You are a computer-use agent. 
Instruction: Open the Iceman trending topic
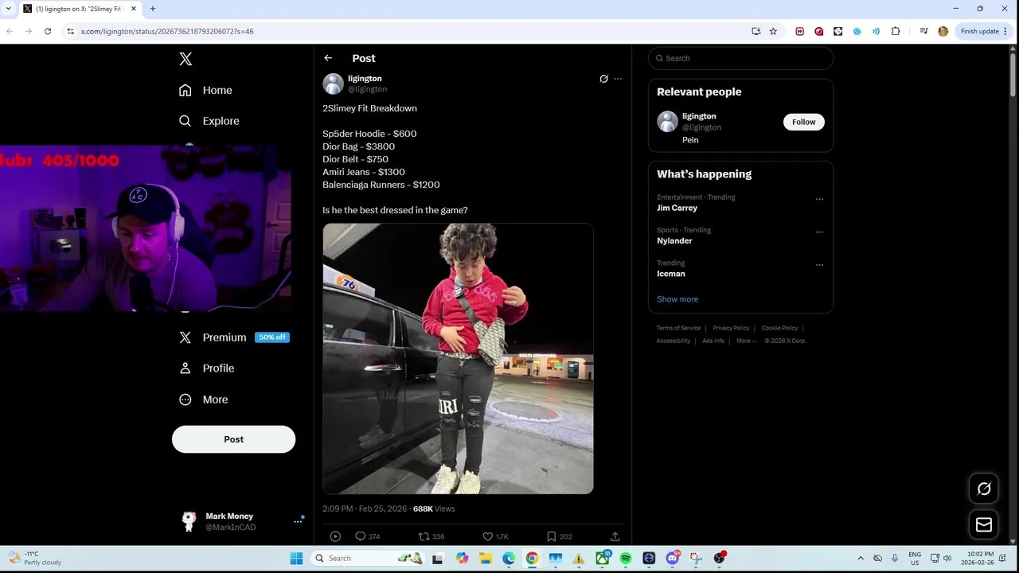[670, 274]
